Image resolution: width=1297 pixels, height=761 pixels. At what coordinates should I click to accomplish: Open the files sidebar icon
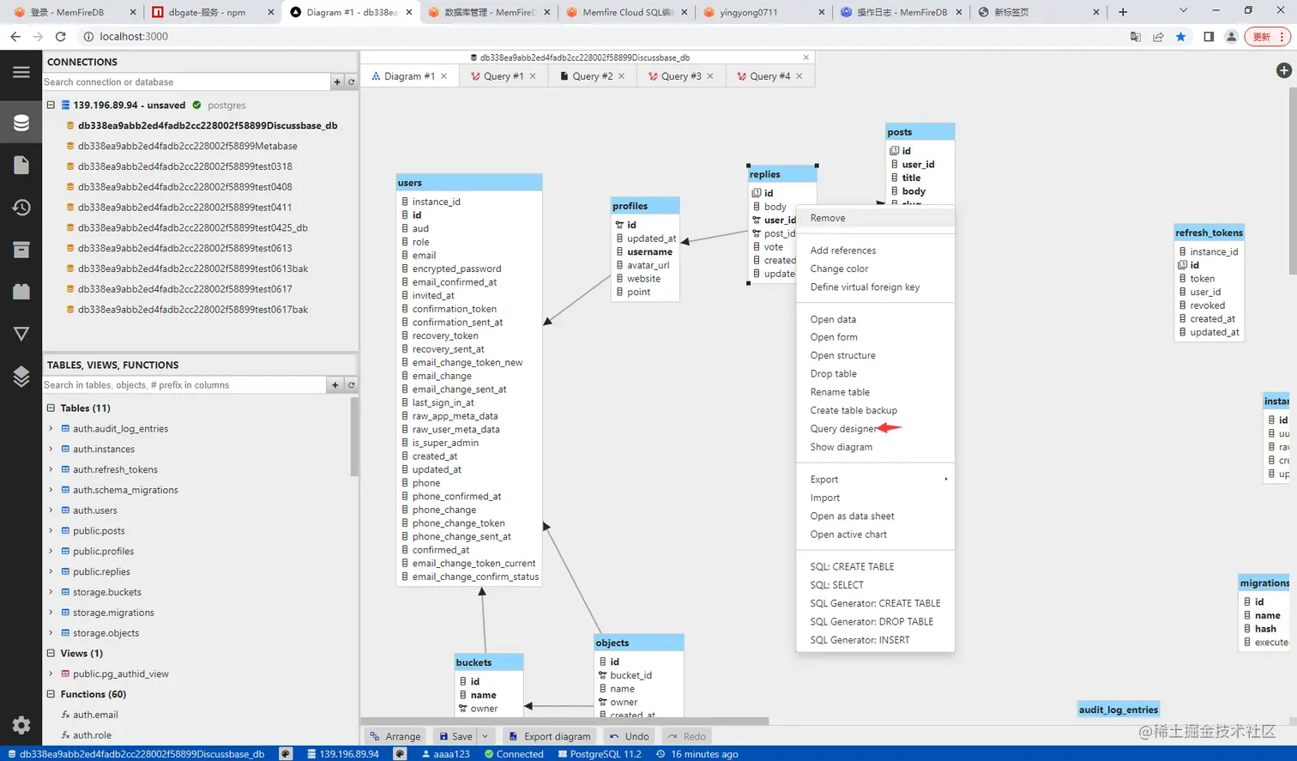[x=21, y=165]
